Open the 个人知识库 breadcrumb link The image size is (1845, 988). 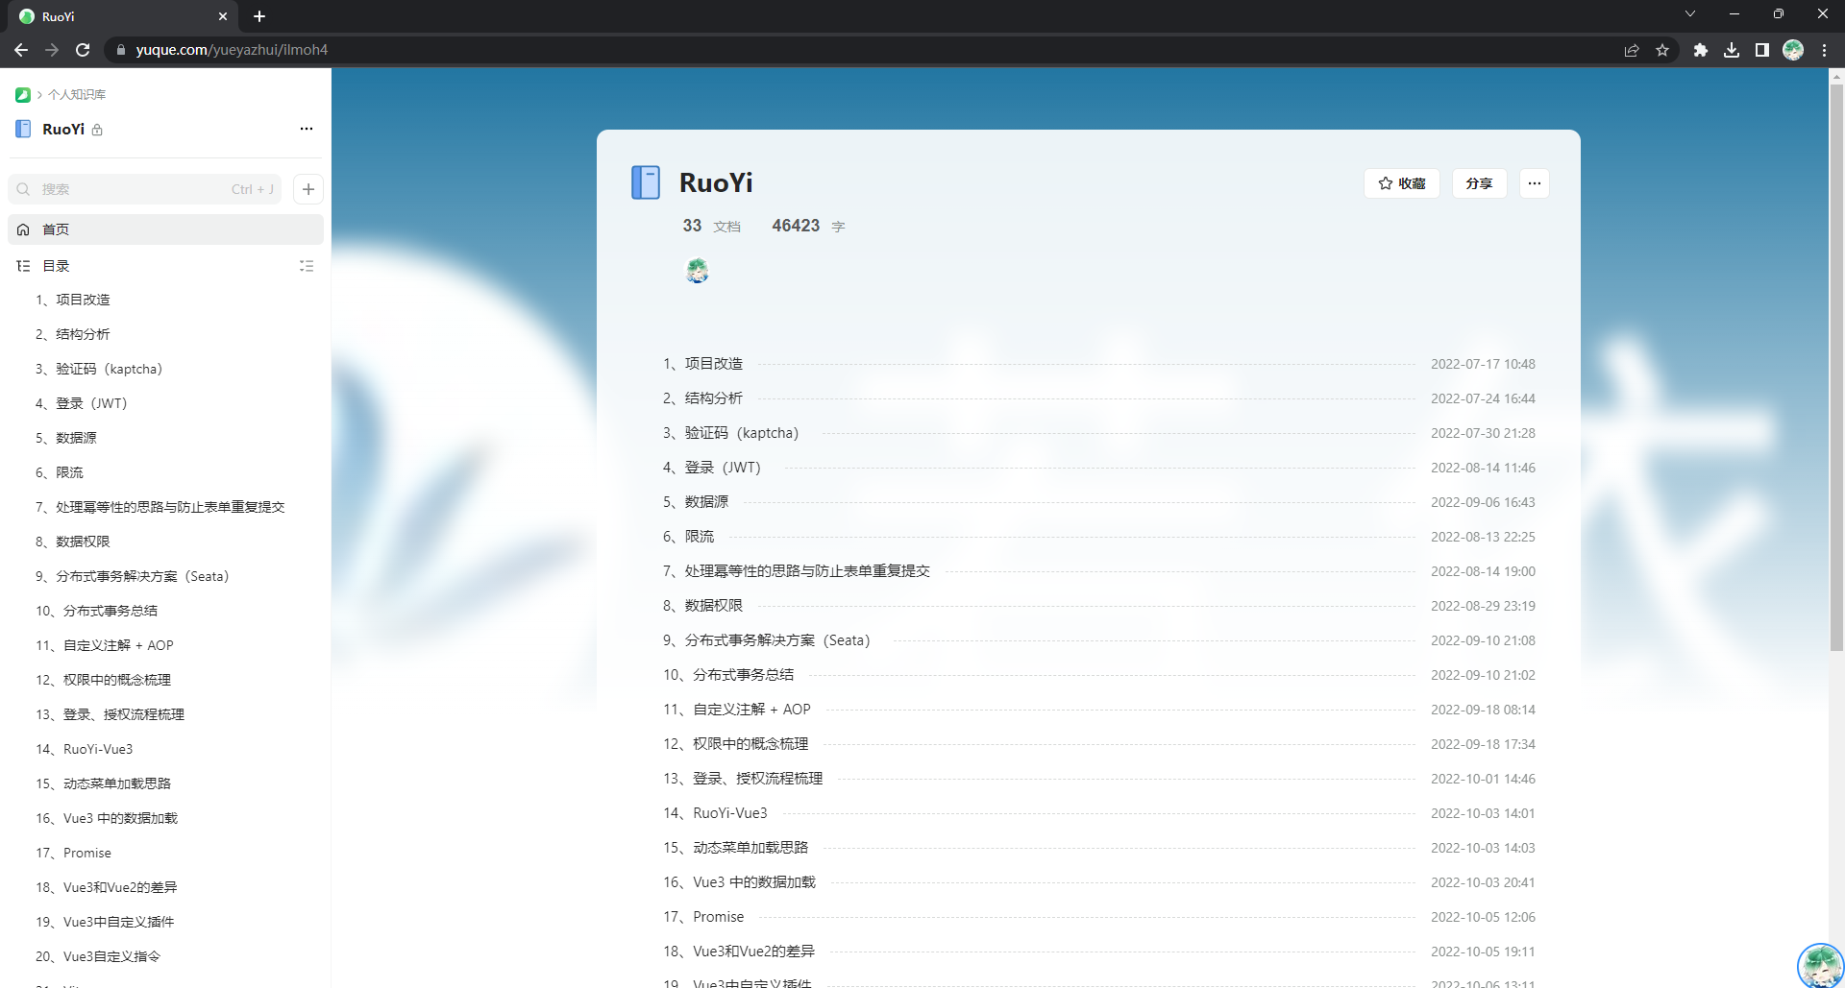tap(77, 94)
